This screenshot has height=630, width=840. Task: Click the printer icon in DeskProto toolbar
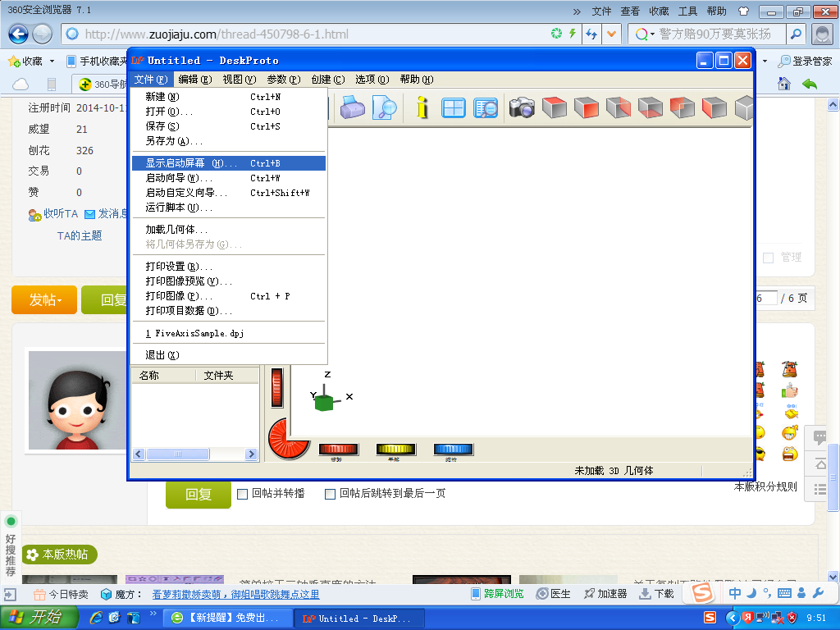352,107
